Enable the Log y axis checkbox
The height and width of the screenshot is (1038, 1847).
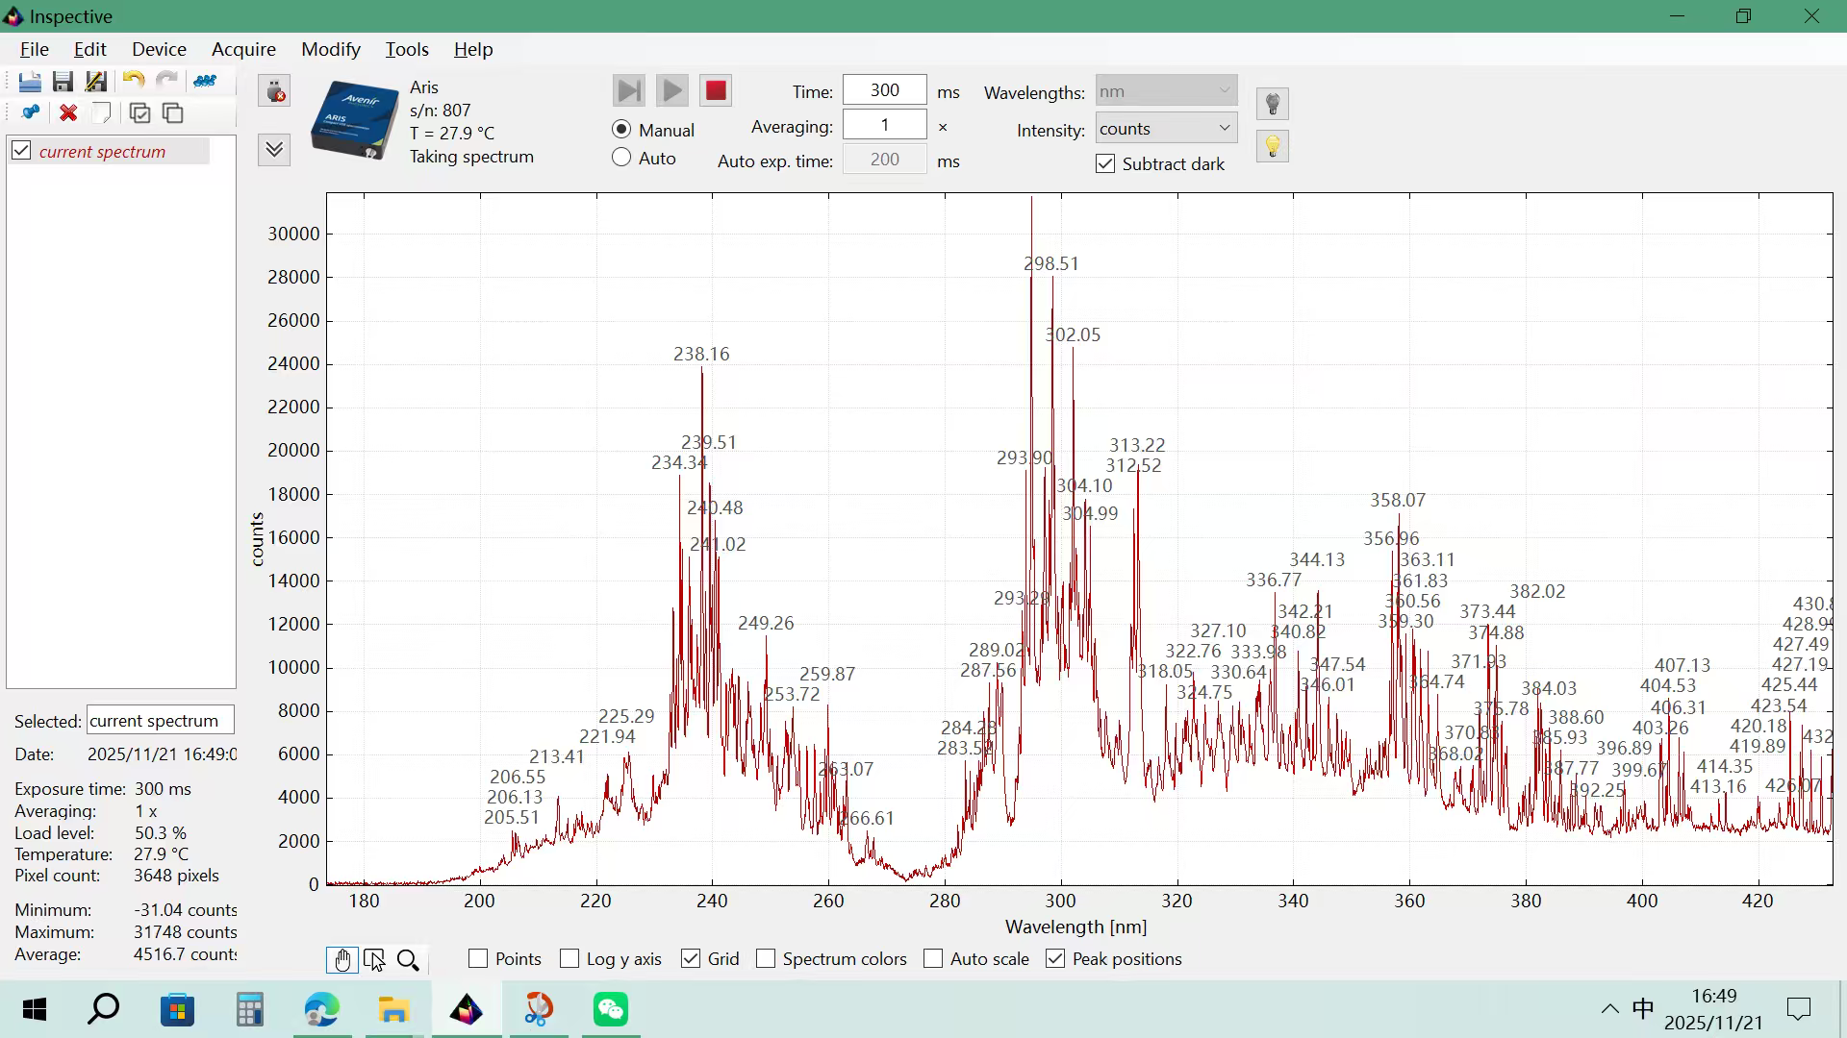pos(569,959)
